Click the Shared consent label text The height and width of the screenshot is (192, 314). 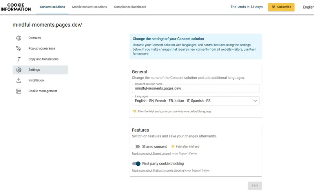point(154,146)
